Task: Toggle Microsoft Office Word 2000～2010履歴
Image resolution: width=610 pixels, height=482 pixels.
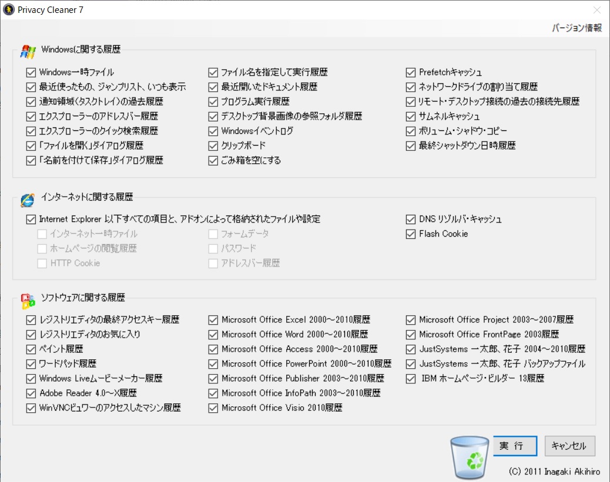Action: tap(213, 335)
